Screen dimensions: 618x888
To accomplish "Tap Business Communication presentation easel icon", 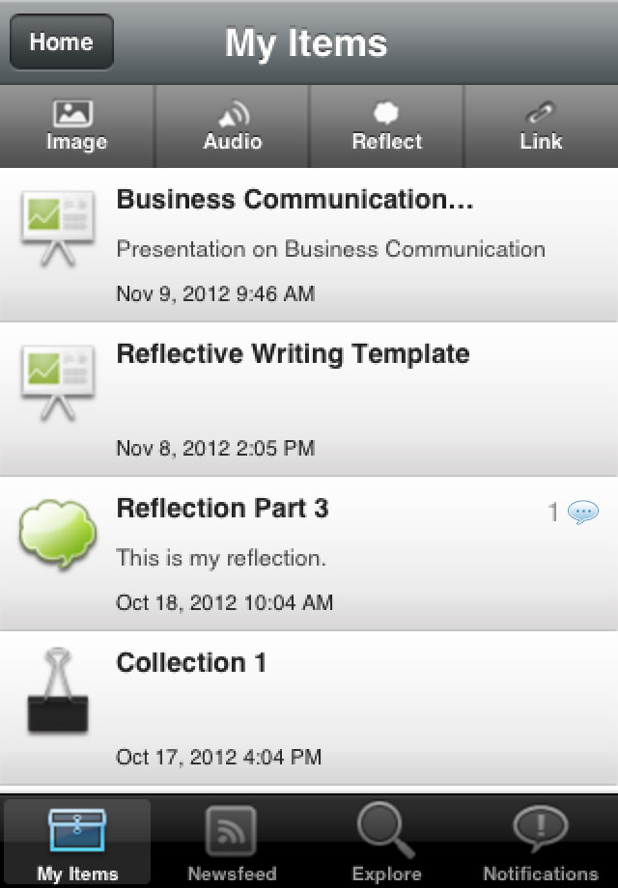I will 58,229.
